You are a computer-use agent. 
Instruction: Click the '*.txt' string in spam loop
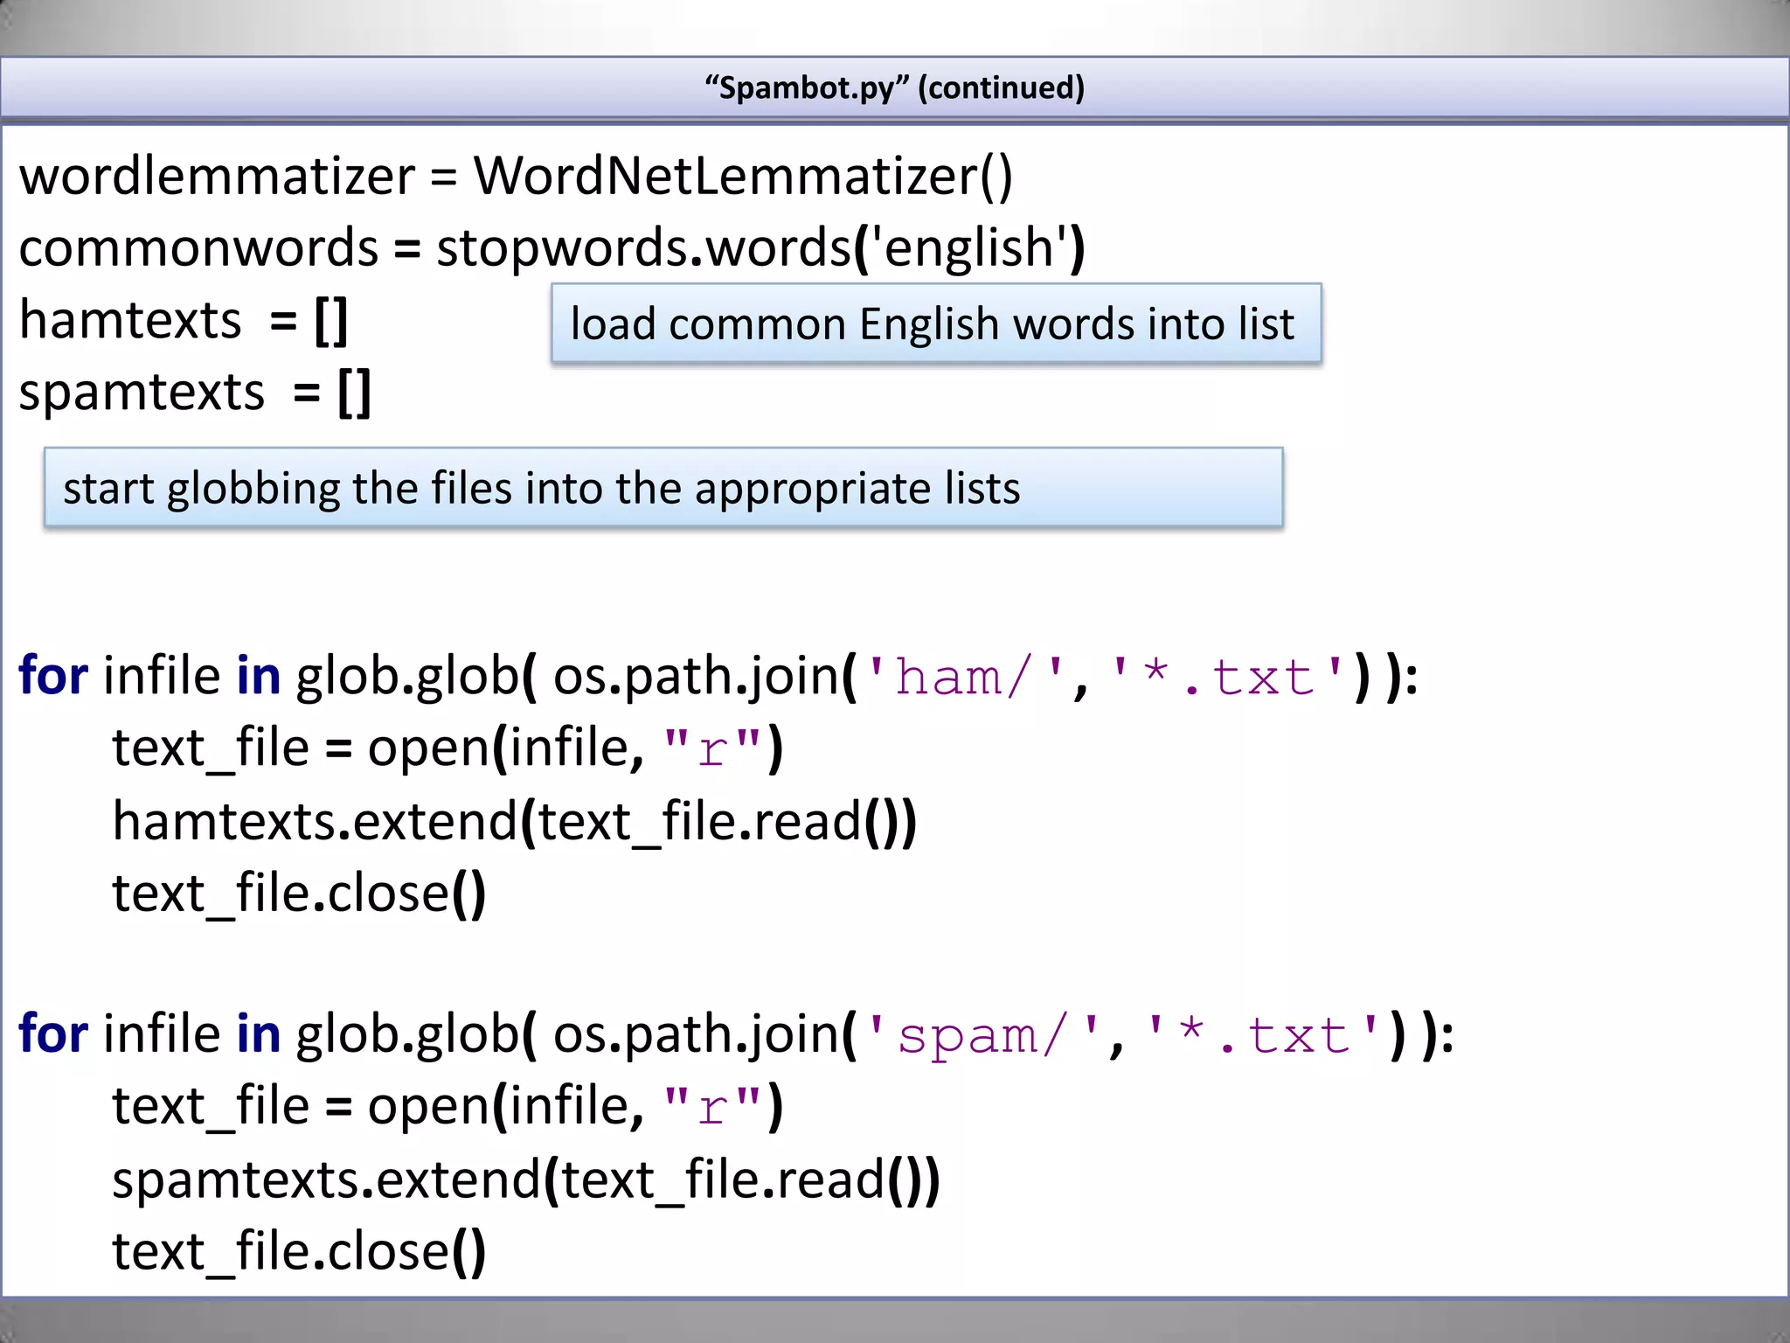coord(1264,1036)
